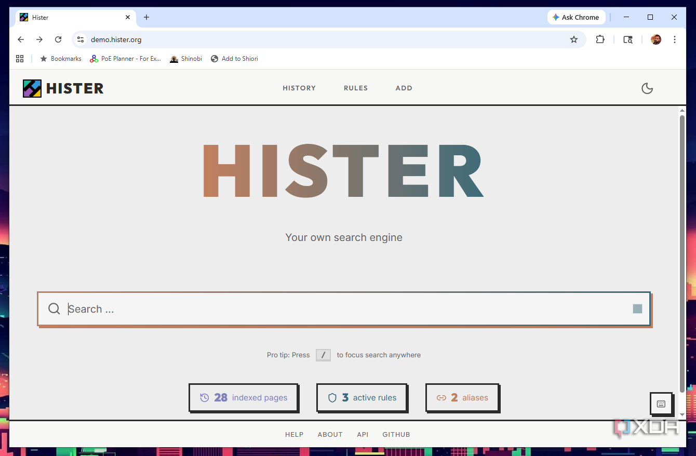Image resolution: width=696 pixels, height=456 pixels.
Task: Open the API footer link
Action: click(x=363, y=435)
